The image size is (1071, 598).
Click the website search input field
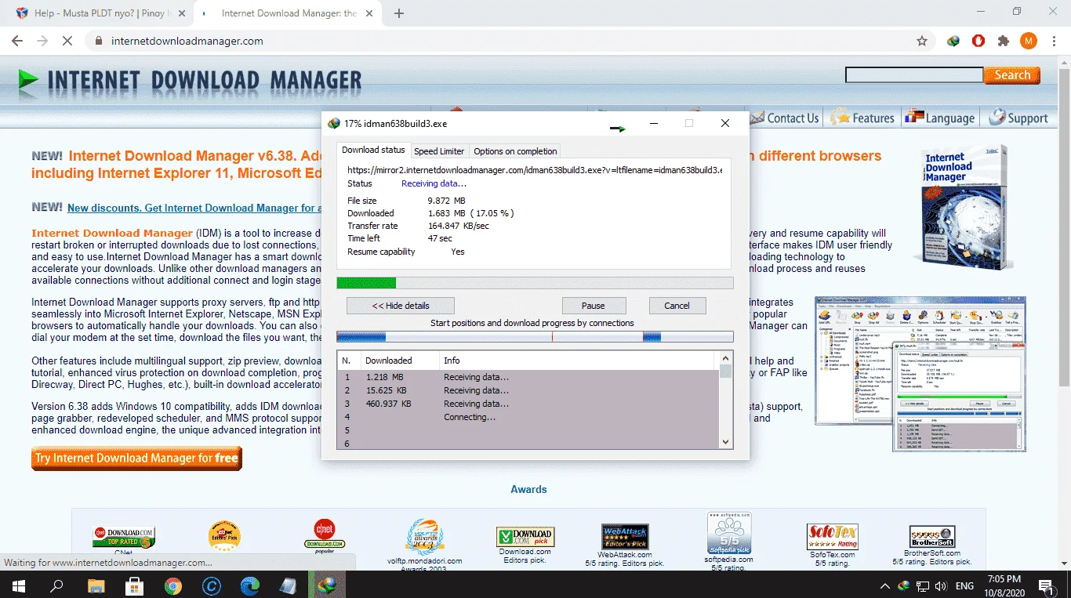click(914, 75)
